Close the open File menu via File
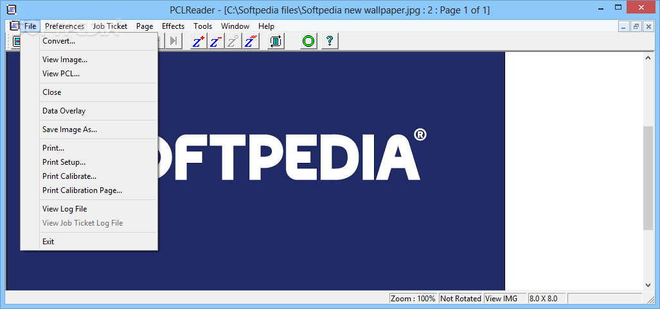This screenshot has height=309, width=660. point(30,26)
